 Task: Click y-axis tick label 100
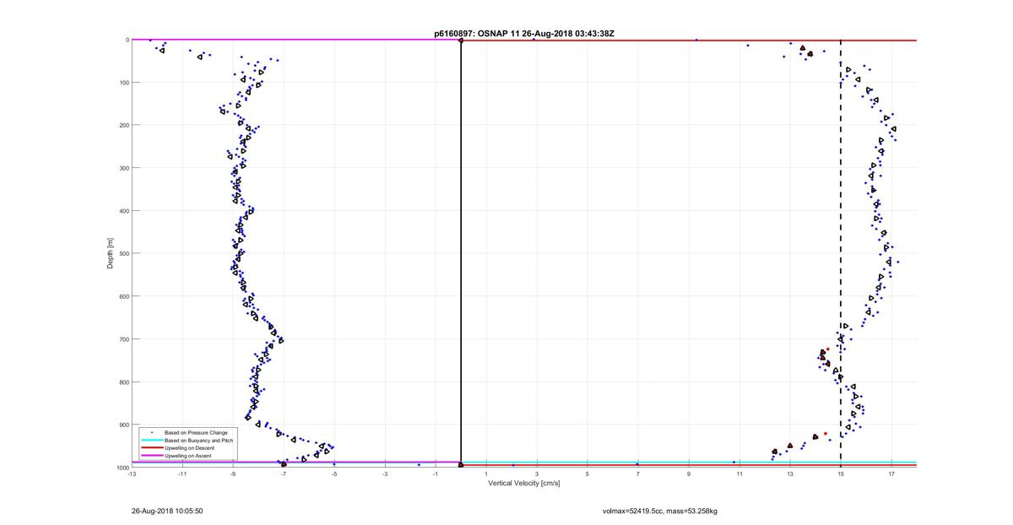click(x=123, y=83)
